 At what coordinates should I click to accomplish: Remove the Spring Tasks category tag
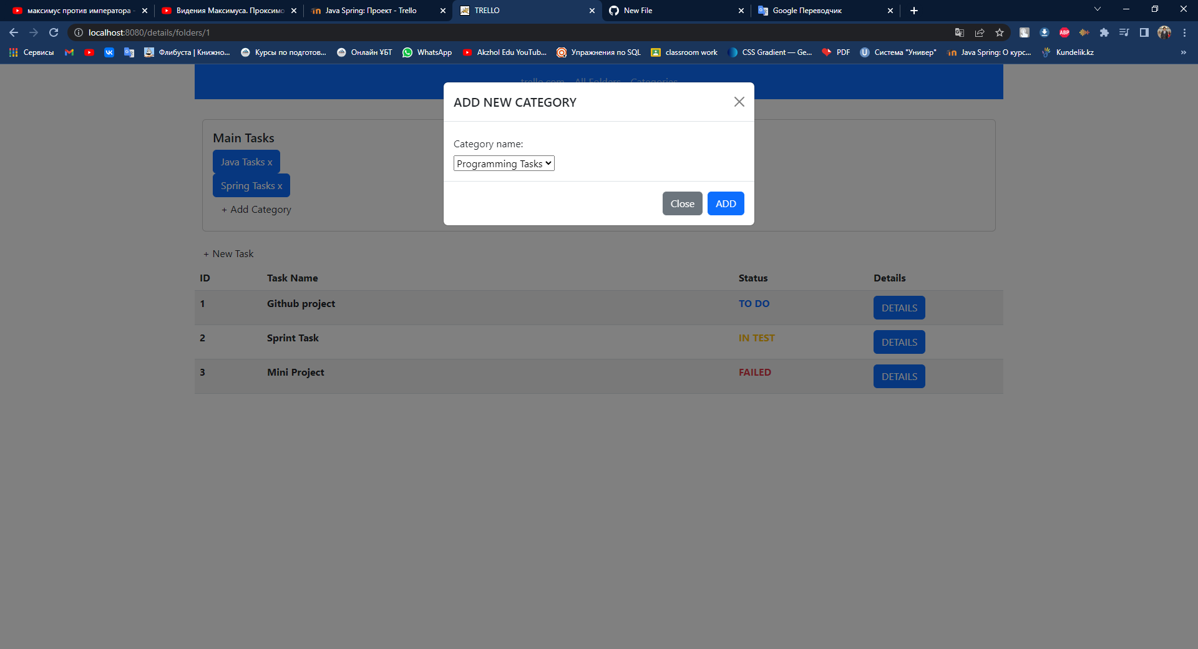(x=280, y=186)
